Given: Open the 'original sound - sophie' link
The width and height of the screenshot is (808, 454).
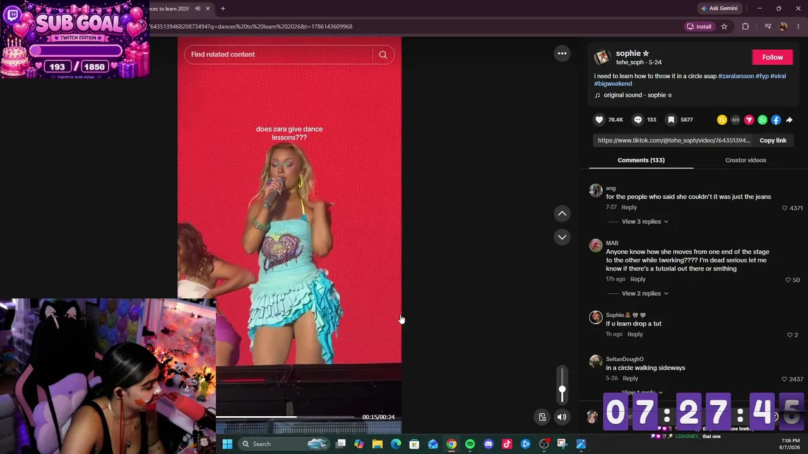Looking at the screenshot, I should pyautogui.click(x=638, y=95).
